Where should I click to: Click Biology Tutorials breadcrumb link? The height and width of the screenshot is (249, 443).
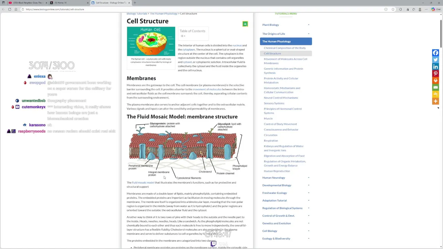[137, 14]
